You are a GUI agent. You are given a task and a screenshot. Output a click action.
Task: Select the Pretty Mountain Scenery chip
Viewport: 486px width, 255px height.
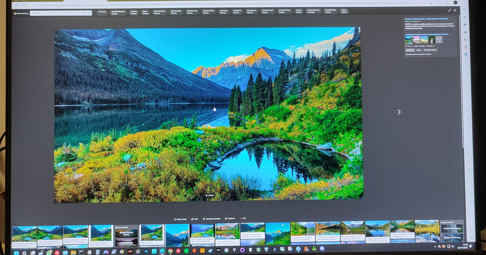click(x=159, y=12)
